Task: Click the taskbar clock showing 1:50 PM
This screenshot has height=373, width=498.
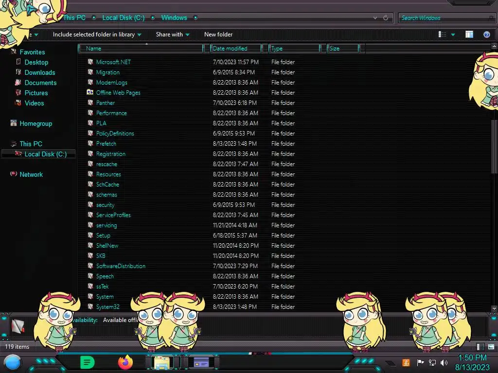Action: pyautogui.click(x=472, y=358)
